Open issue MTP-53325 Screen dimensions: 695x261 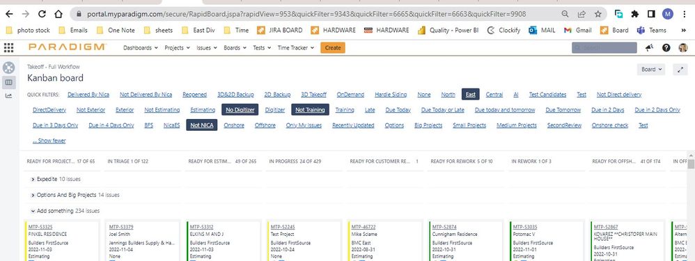(40, 227)
